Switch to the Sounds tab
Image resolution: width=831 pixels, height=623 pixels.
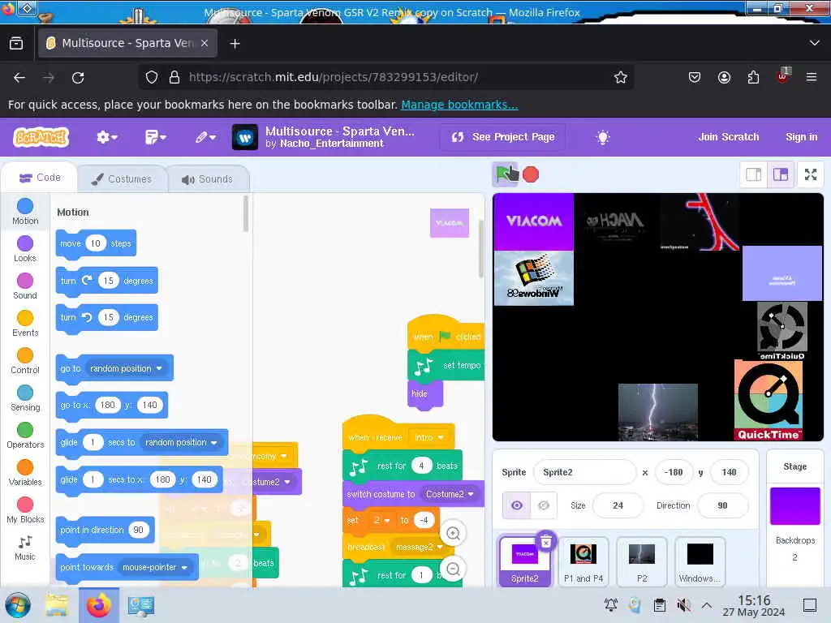tap(207, 179)
